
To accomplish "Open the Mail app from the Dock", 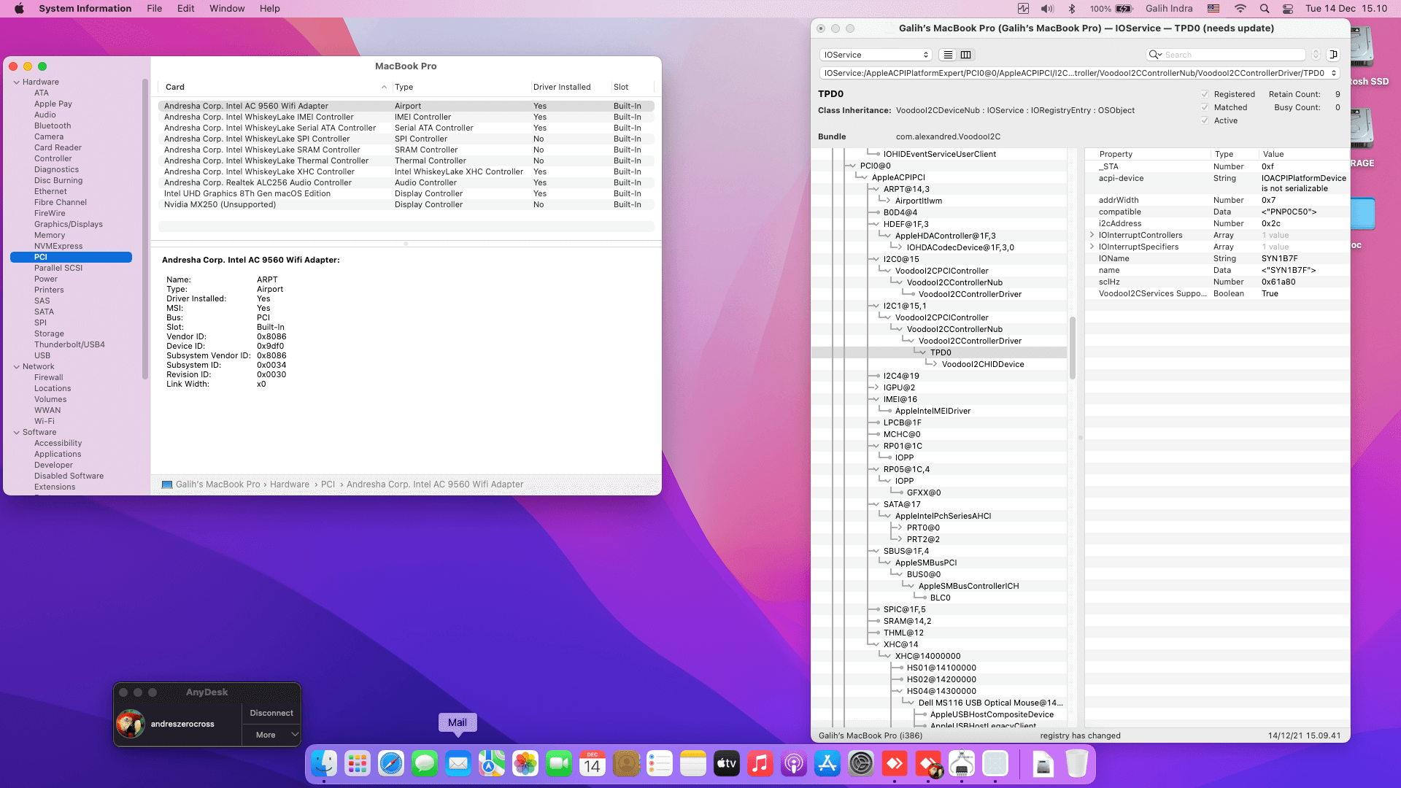I will click(x=458, y=764).
